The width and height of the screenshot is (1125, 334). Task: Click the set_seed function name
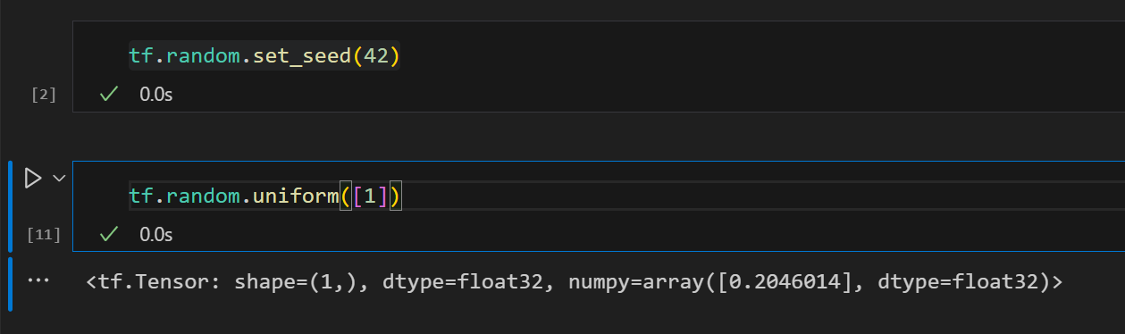(302, 56)
